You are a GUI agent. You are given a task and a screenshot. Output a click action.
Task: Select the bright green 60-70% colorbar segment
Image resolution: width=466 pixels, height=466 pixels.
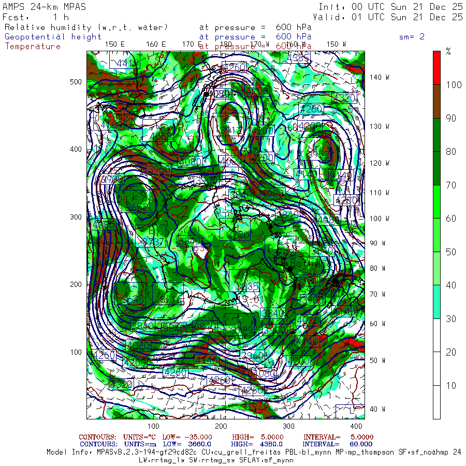click(x=436, y=202)
